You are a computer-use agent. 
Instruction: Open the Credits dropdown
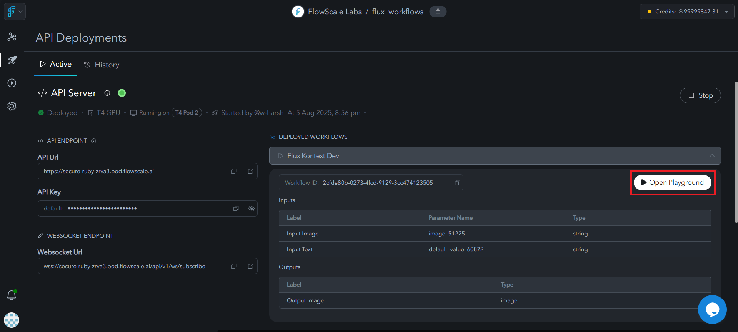687,12
